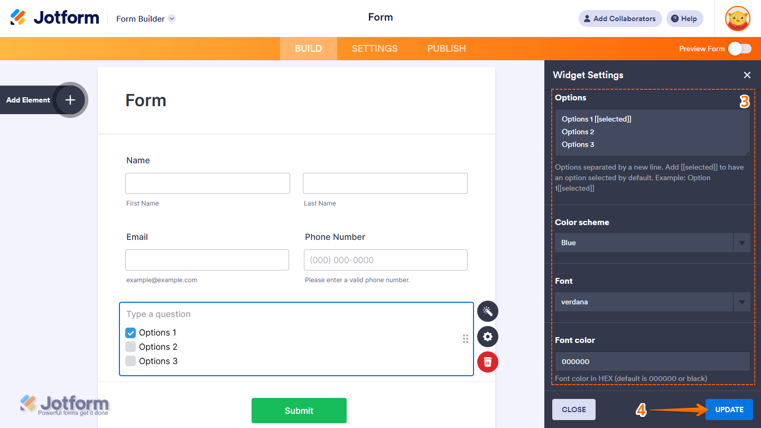Viewport: 761px width, 428px height.
Task: Edit the Font color HEX value
Action: coord(652,361)
